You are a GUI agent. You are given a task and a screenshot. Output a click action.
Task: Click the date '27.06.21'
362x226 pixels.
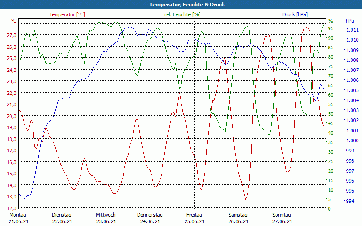pos(282,221)
